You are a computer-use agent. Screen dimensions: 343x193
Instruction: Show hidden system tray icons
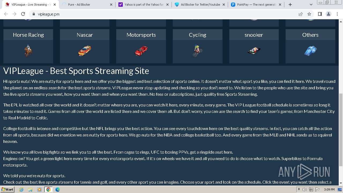point(299,190)
